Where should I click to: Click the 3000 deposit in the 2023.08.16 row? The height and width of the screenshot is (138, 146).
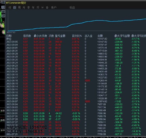coord(87,81)
